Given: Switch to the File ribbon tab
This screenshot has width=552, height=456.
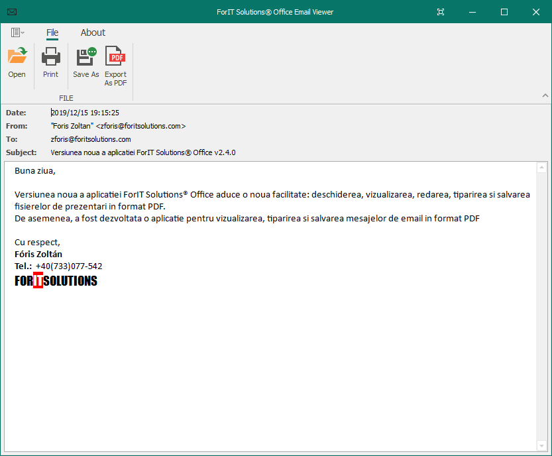Looking at the screenshot, I should 52,32.
